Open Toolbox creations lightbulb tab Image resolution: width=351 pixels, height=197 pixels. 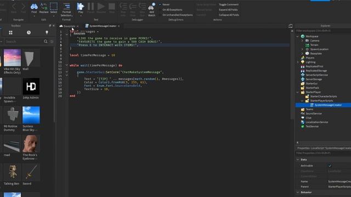47,33
